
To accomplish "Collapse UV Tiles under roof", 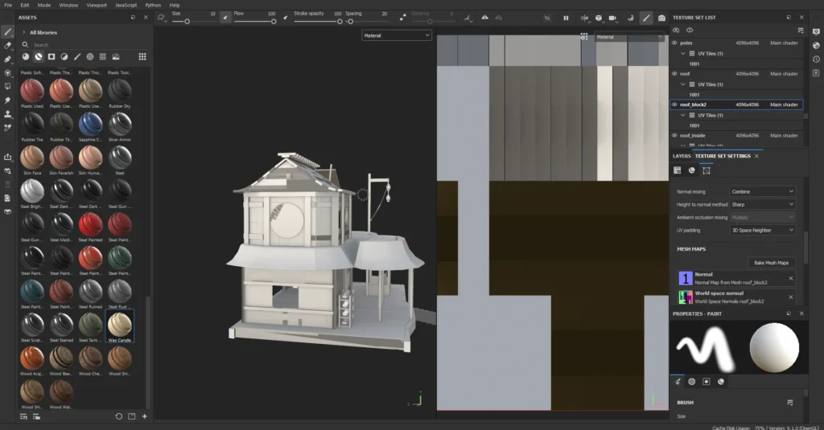I will (683, 84).
